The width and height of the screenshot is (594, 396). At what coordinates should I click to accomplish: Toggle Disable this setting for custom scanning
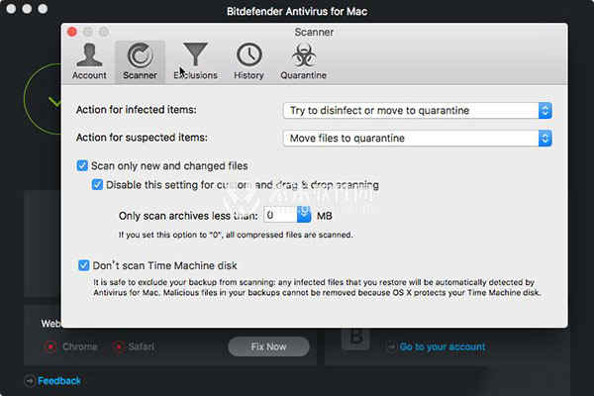[x=97, y=184]
